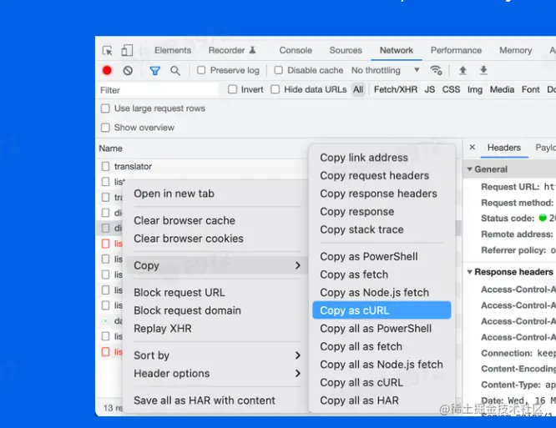
Task: Choose Copy response
Action: point(382,212)
